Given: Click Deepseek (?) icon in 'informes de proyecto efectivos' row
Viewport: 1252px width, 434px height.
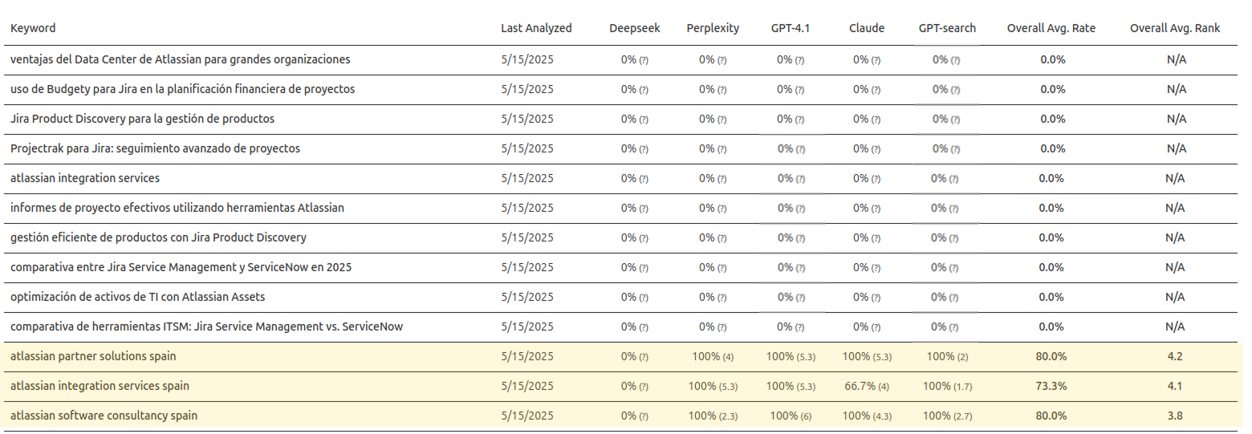Looking at the screenshot, I should point(644,209).
